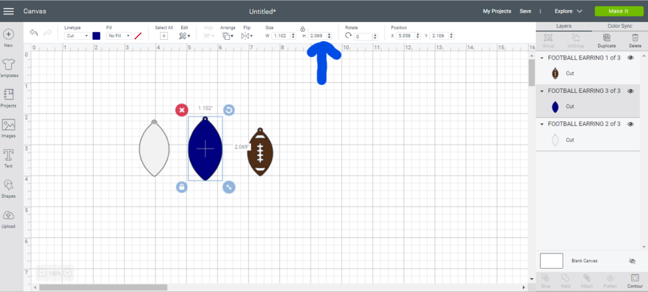This screenshot has width=648, height=292.
Task: Click the Duplicate layer button
Action: (x=606, y=40)
